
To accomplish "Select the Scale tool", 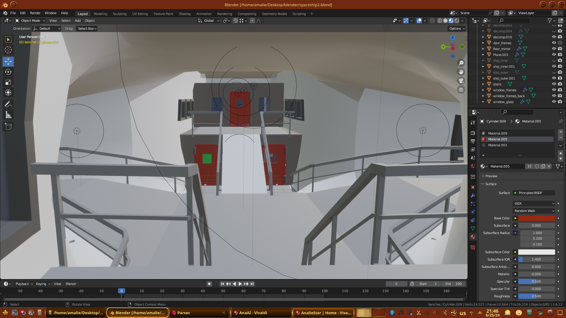I will (x=8, y=82).
